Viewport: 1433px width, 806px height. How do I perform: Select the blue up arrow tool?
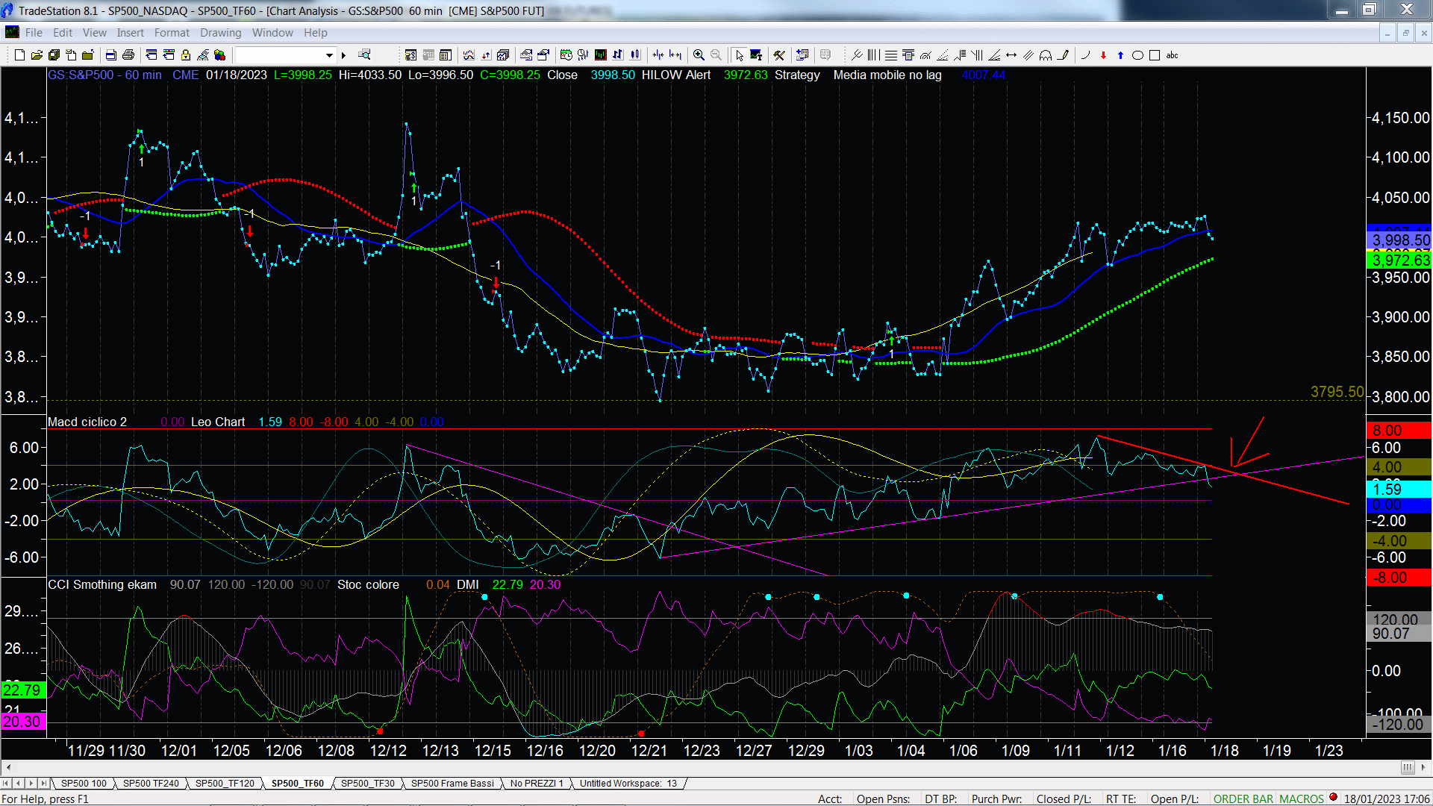[x=1120, y=55]
